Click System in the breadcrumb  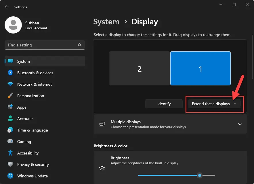pos(106,21)
